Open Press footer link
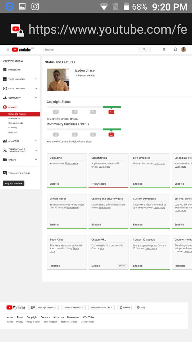The image size is (192, 342). point(20,317)
